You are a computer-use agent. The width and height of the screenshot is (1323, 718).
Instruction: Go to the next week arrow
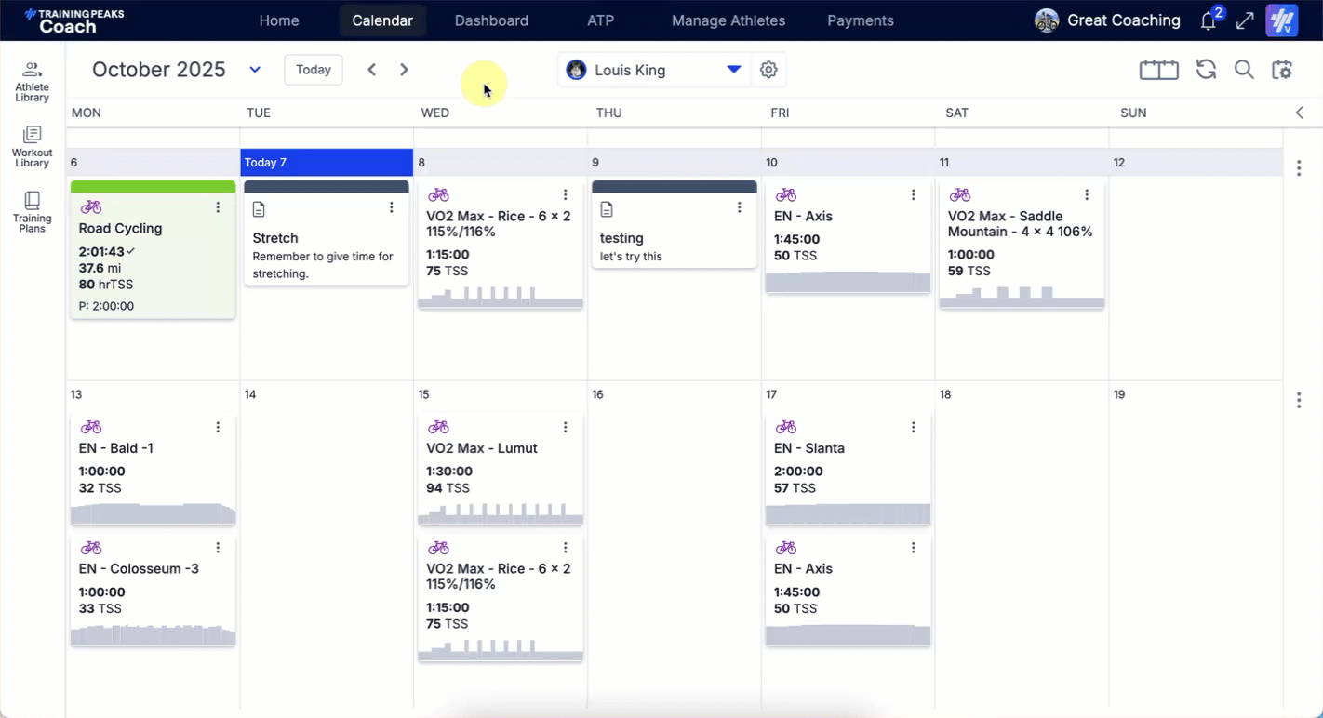(404, 70)
